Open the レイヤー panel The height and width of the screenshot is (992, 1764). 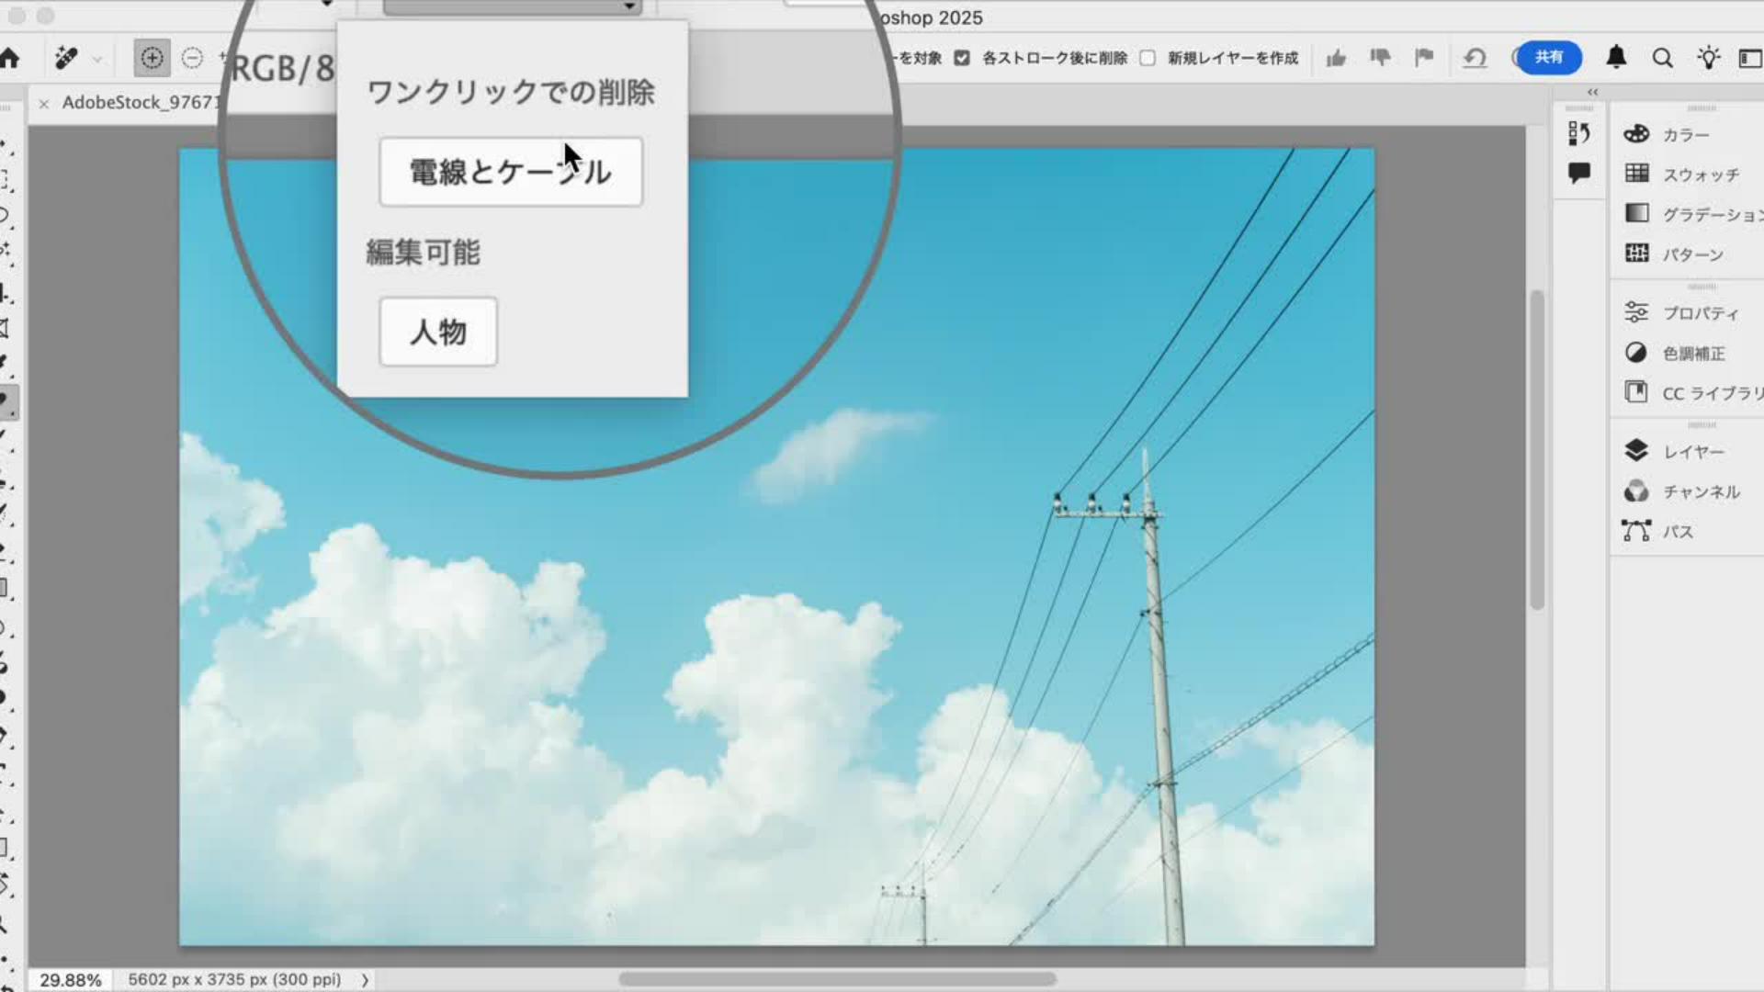1692,451
